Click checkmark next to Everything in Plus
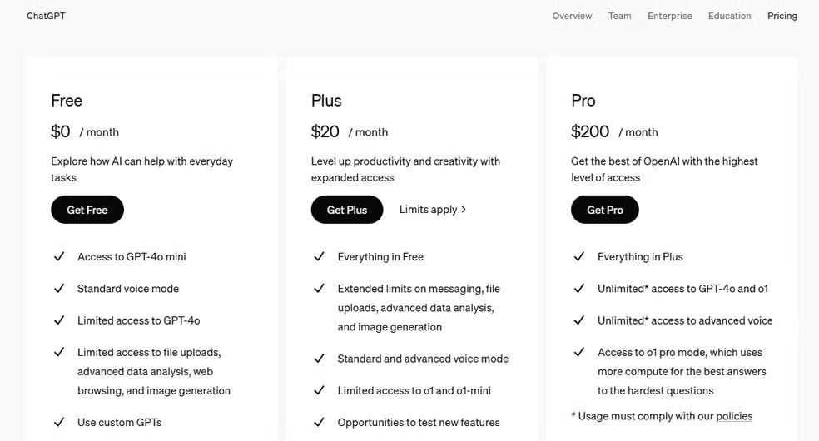This screenshot has height=441, width=819. point(579,256)
